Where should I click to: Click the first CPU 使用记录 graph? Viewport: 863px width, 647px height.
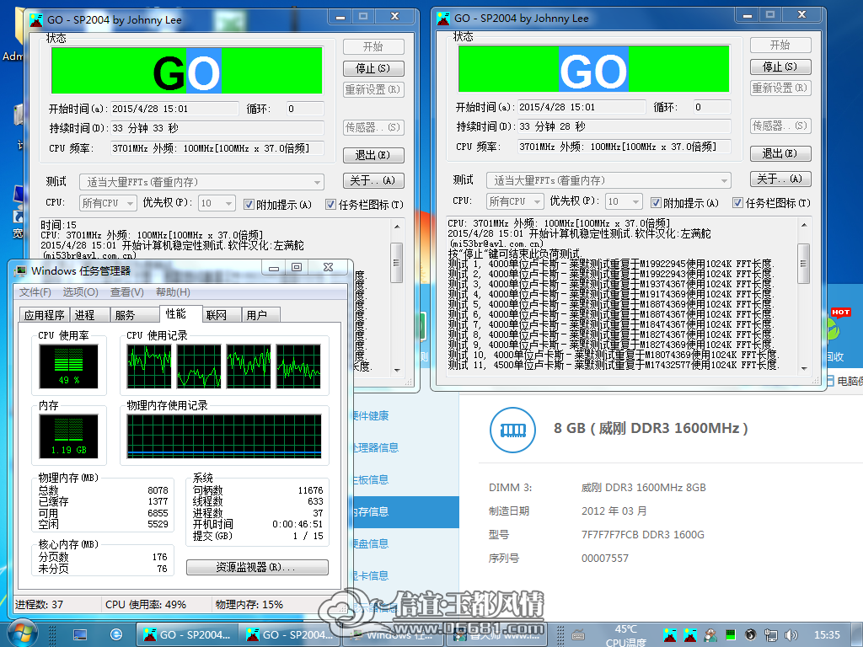point(149,366)
